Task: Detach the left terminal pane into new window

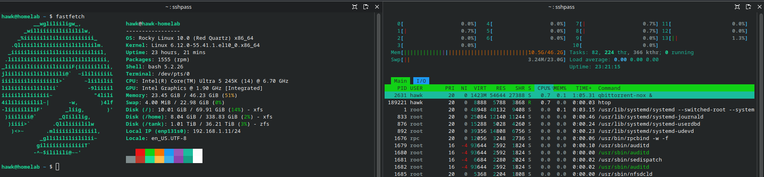Action: (x=366, y=7)
